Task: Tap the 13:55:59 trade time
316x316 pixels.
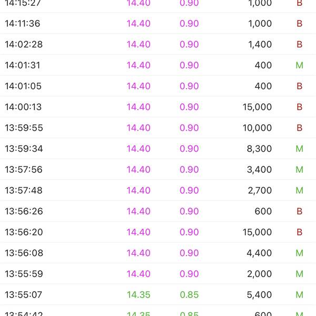Action: point(24,274)
